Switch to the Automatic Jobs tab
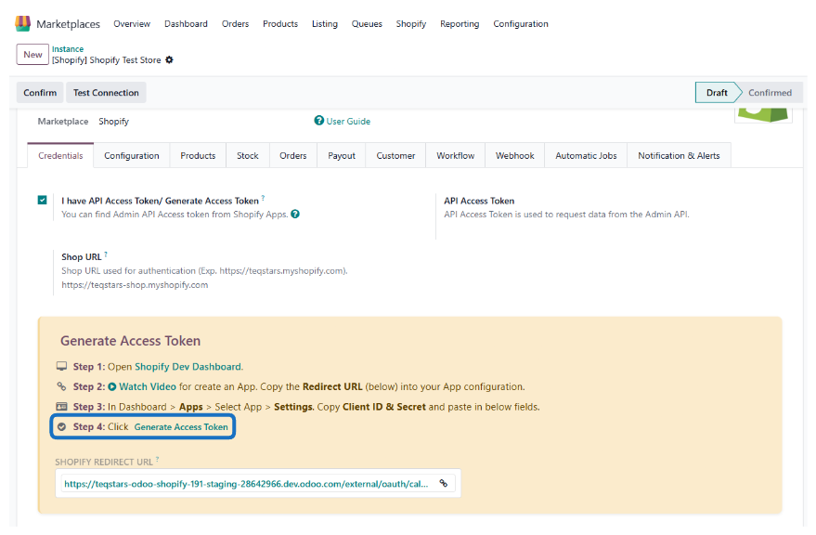Viewport: 816px width, 535px height. (x=586, y=155)
